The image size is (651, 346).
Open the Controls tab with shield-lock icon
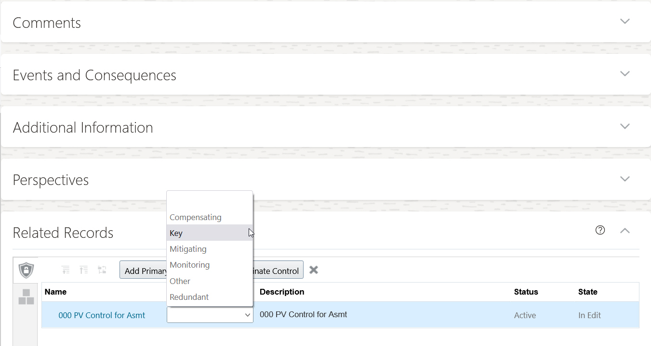[26, 270]
